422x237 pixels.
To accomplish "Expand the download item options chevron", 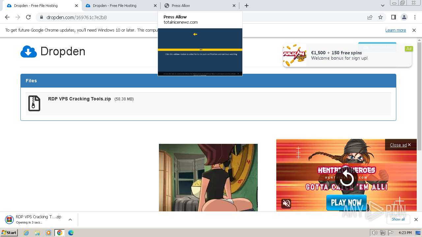I will [x=70, y=220].
